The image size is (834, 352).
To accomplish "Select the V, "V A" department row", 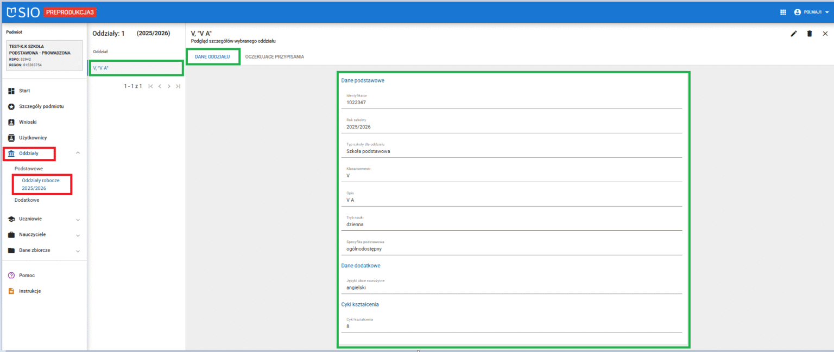I will (136, 68).
